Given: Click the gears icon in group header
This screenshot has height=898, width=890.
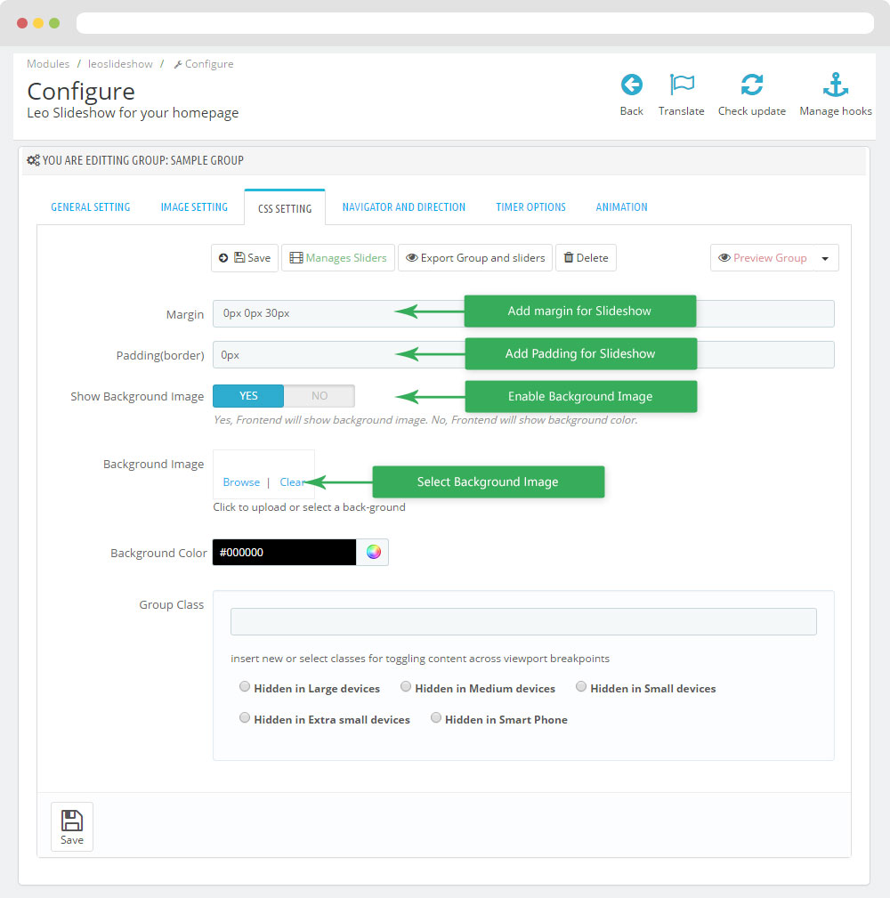Looking at the screenshot, I should click(x=33, y=160).
